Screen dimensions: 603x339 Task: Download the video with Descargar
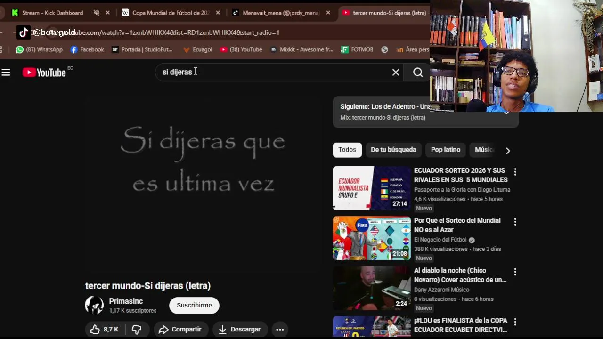point(240,330)
